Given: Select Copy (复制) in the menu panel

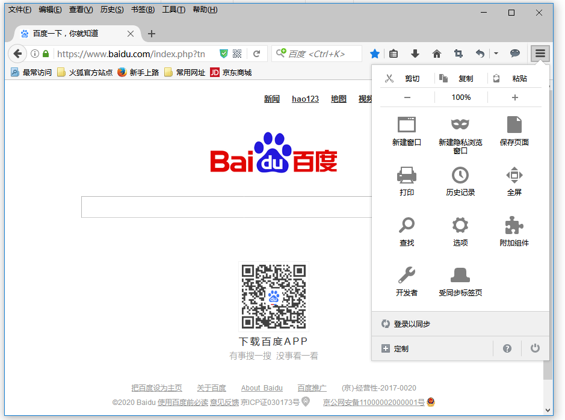Looking at the screenshot, I should coord(462,79).
